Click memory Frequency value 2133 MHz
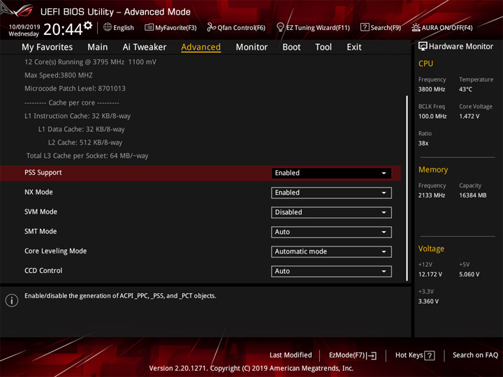Viewport: 503px width, 377px height. click(432, 195)
